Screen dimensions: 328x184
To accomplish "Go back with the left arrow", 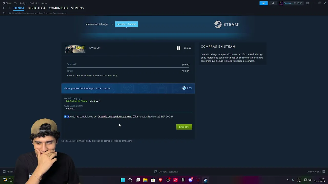I will coord(4,8).
